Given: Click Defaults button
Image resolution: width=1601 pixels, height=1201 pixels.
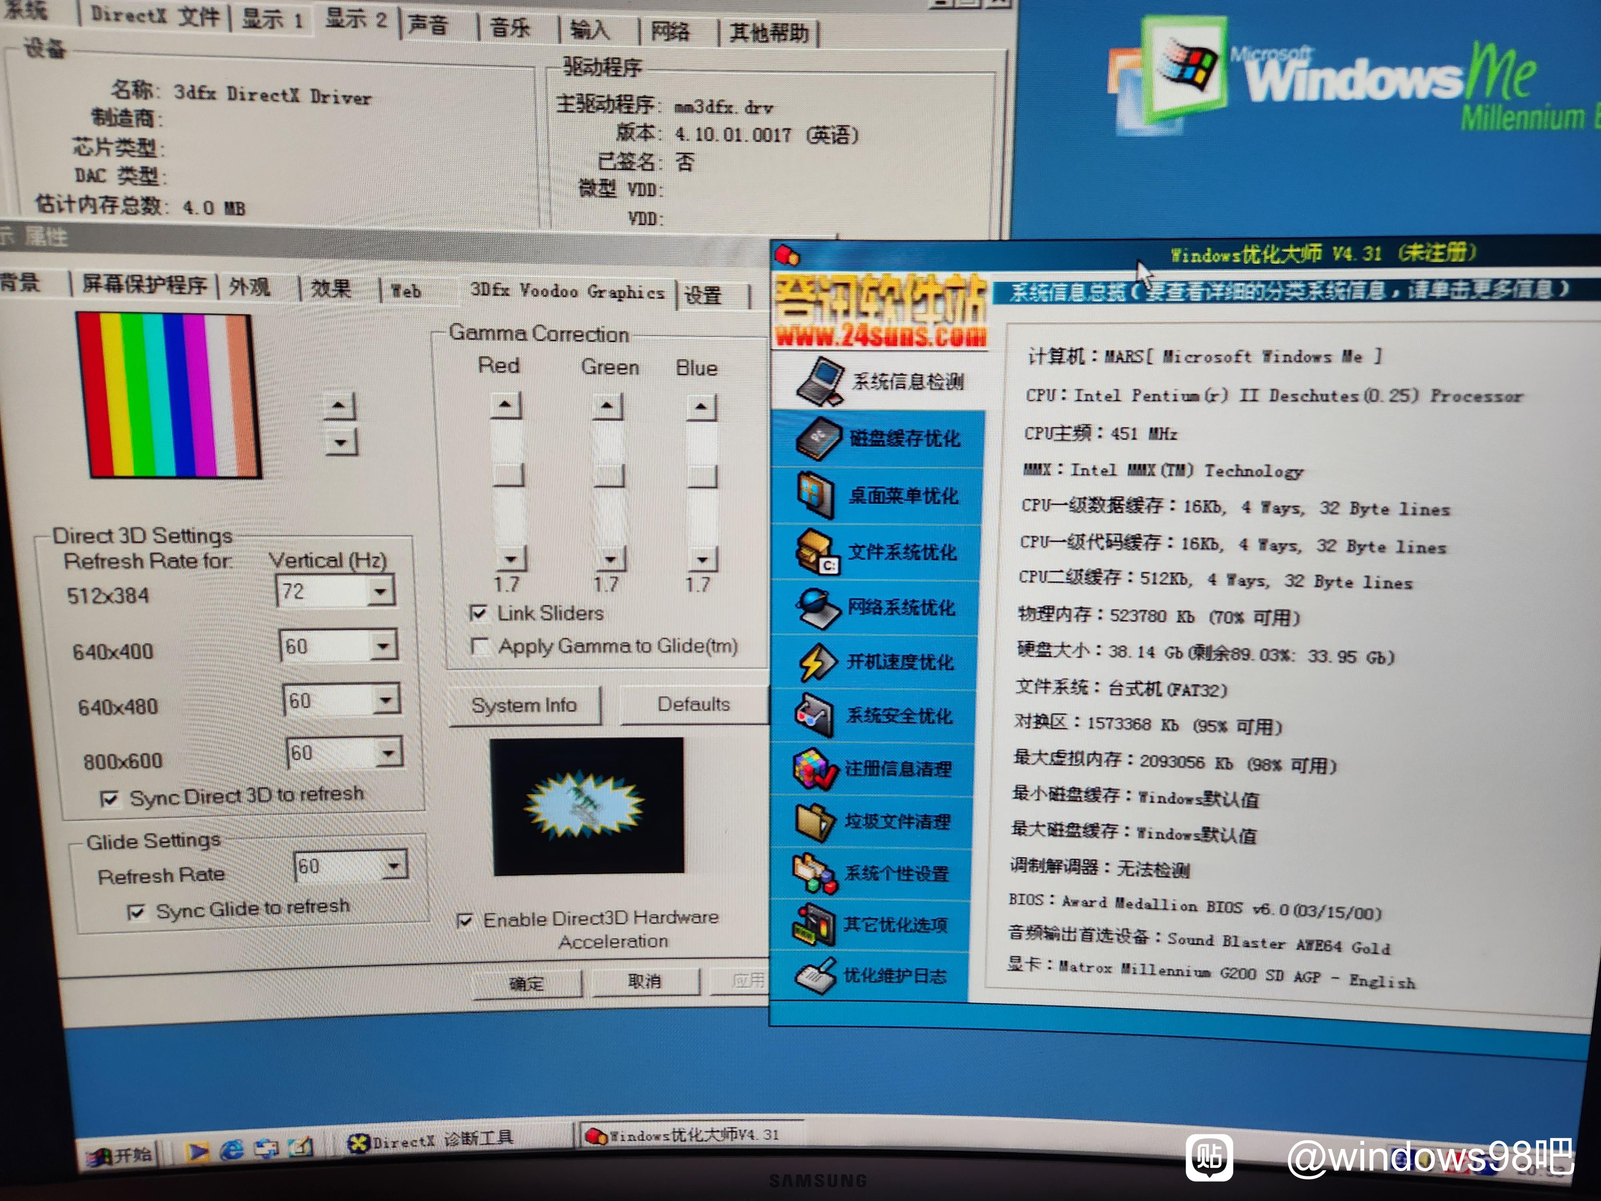Looking at the screenshot, I should pos(693,704).
